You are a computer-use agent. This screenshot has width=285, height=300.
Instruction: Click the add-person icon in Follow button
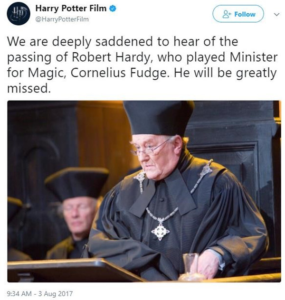[227, 14]
